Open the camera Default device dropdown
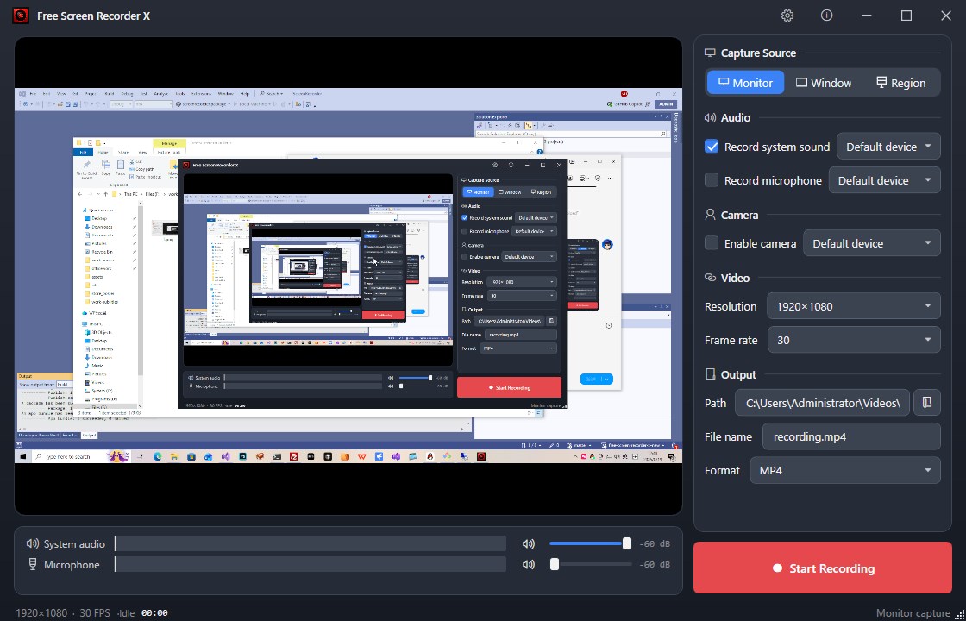Viewport: 966px width, 621px height. pyautogui.click(x=872, y=243)
